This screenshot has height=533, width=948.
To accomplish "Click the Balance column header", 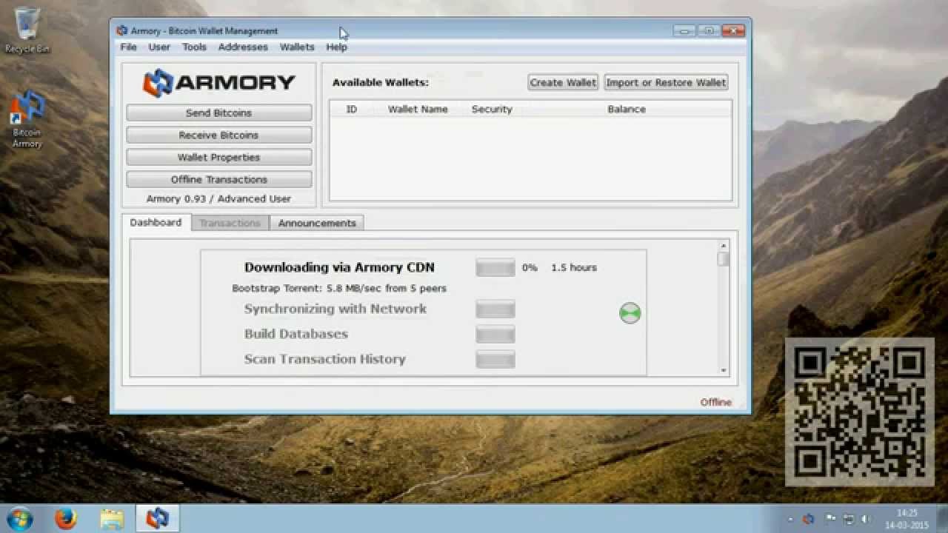I will 627,109.
